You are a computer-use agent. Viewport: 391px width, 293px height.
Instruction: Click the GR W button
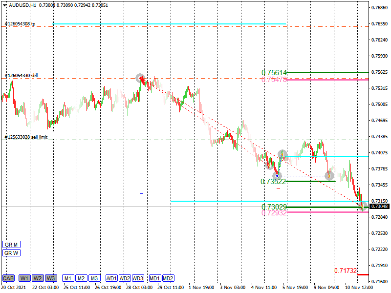coord(10,253)
